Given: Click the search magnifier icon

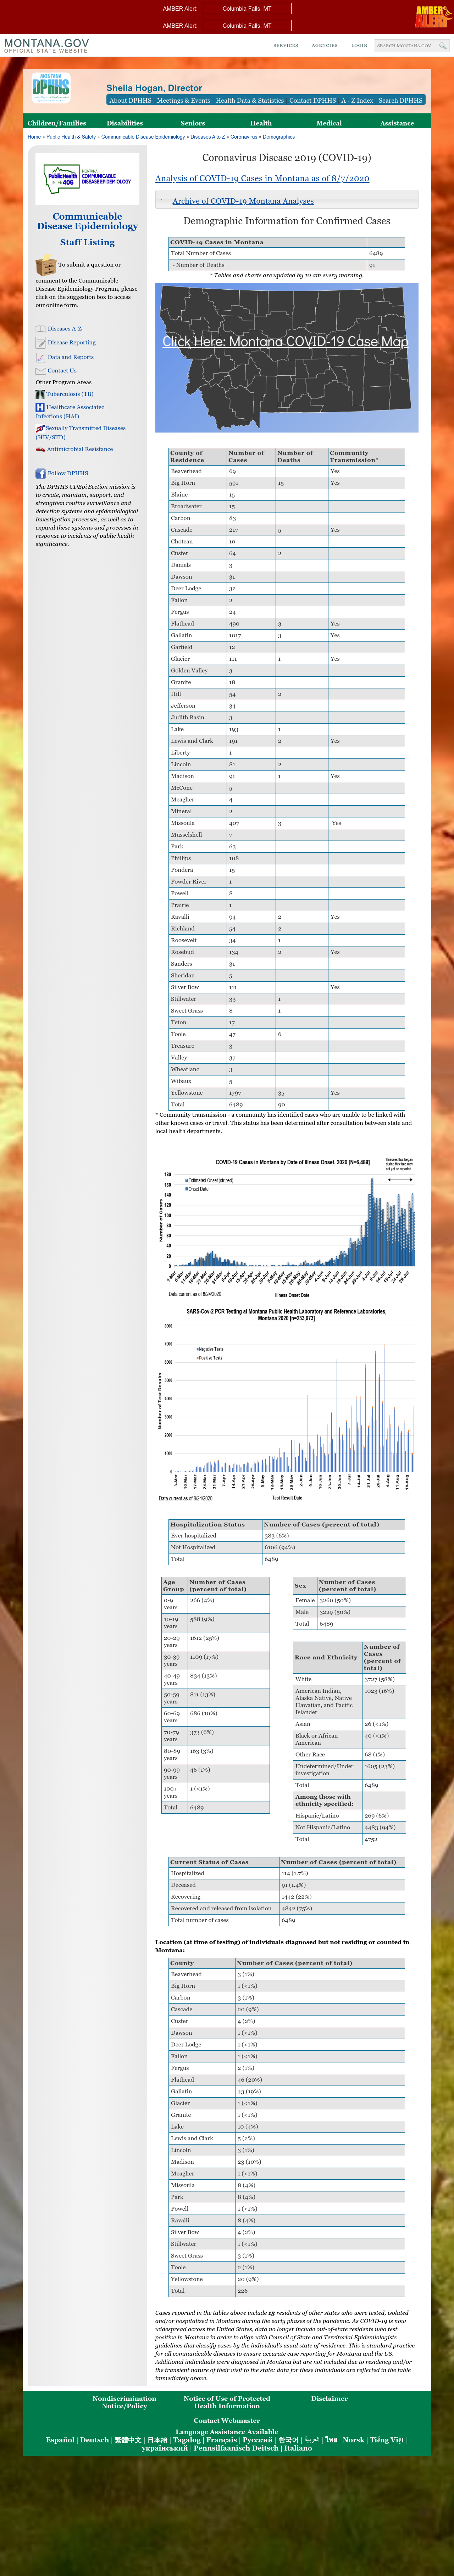Looking at the screenshot, I should (x=442, y=45).
